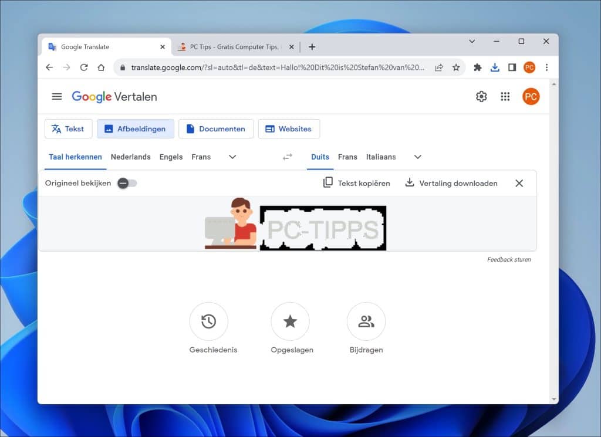
Task: Open the Bijdragen contribute circle
Action: [366, 321]
